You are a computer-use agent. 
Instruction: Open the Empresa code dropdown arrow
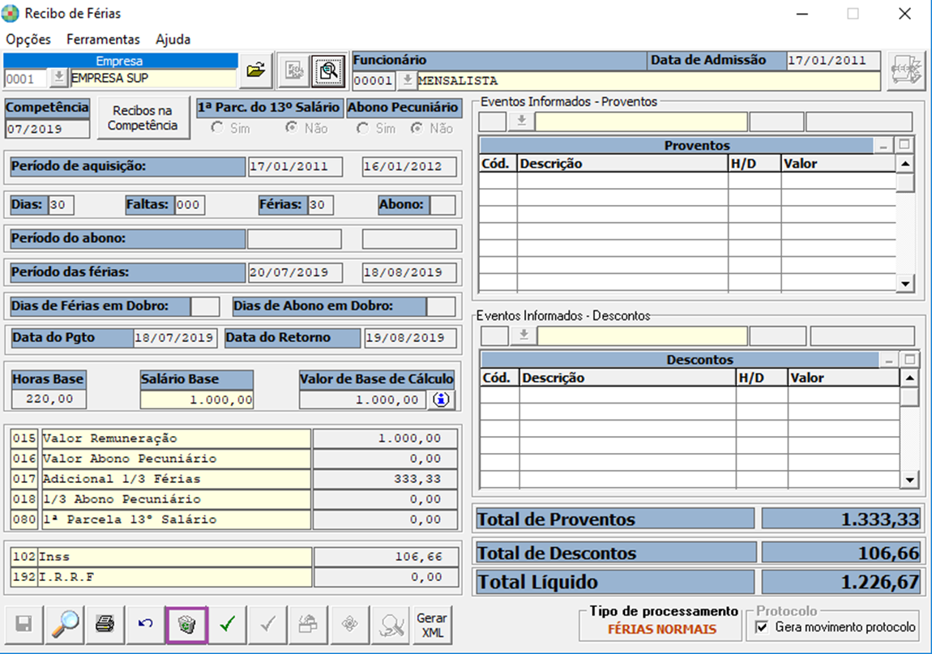pyautogui.click(x=59, y=78)
